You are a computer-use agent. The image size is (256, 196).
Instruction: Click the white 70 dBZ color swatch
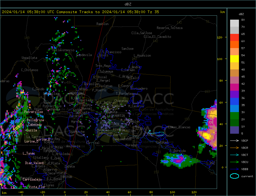click(x=234, y=23)
